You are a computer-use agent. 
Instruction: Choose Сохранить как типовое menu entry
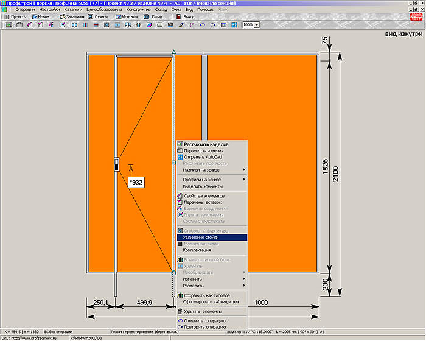pos(206,295)
